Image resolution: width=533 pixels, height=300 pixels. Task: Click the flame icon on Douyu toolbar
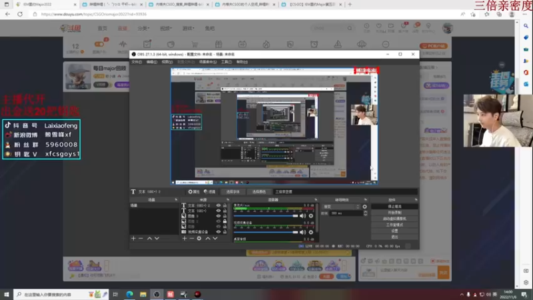pos(266,44)
